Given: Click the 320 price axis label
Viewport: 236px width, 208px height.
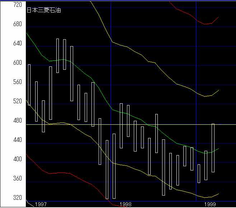Looking at the screenshot, I should point(17,198).
